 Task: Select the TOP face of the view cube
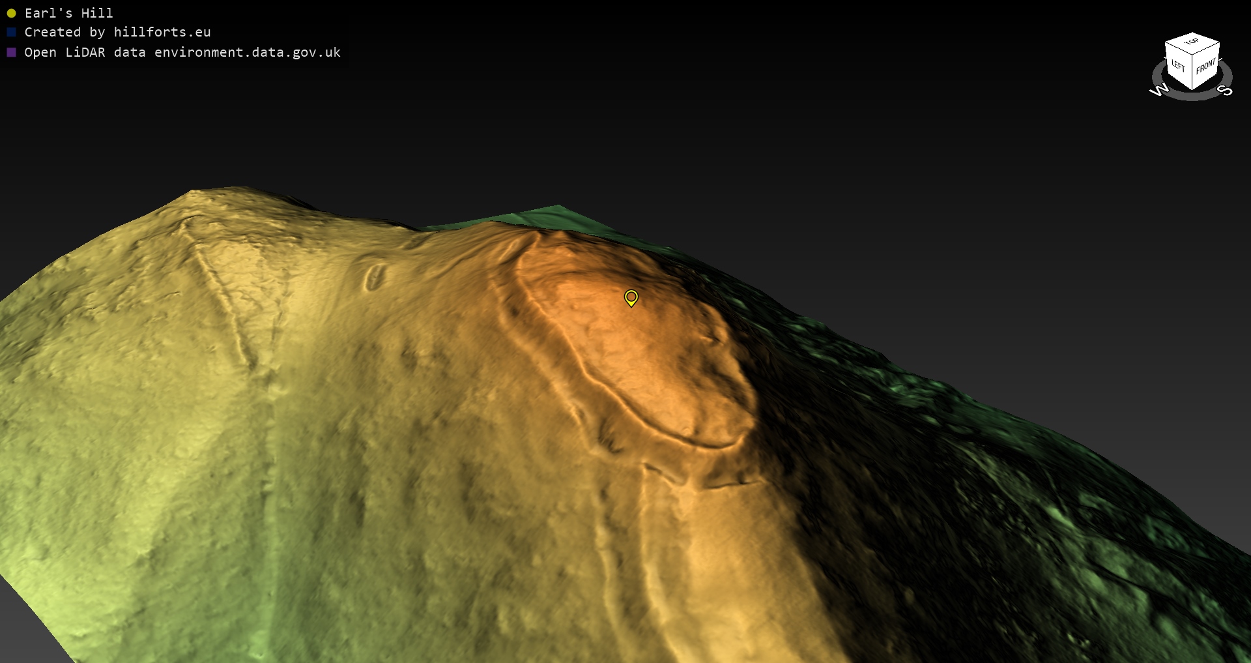pos(1192,43)
